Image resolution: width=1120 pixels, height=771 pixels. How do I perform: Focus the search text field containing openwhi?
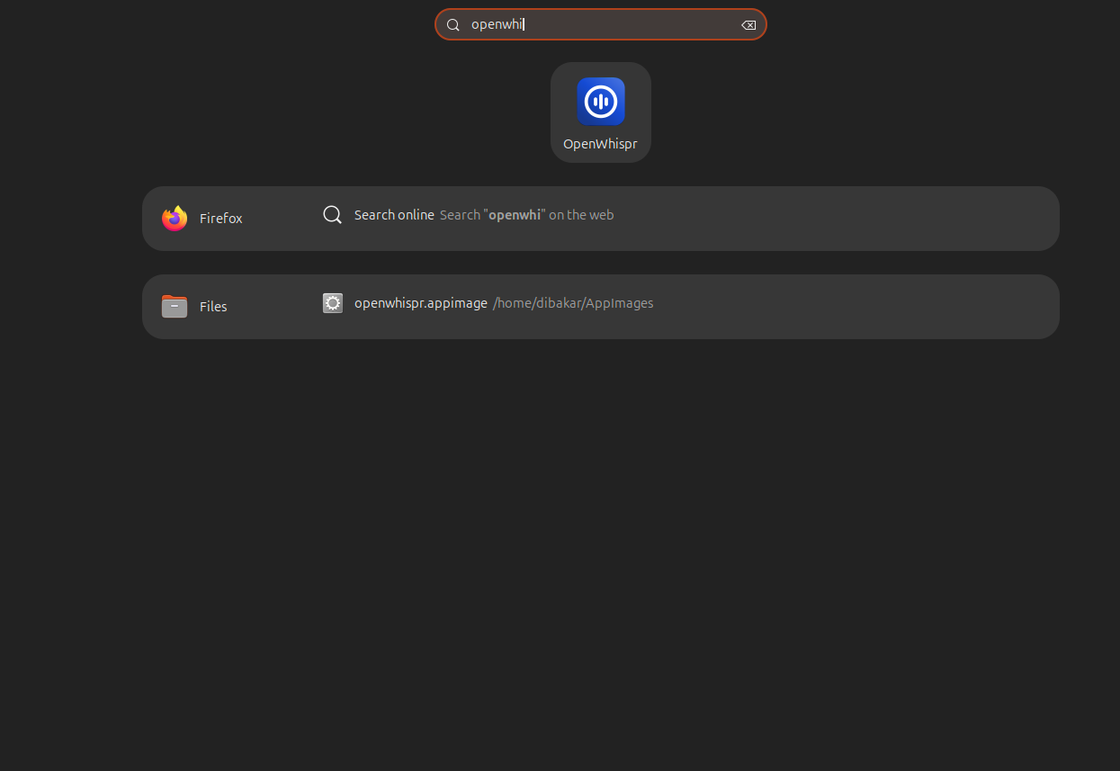[x=601, y=24]
